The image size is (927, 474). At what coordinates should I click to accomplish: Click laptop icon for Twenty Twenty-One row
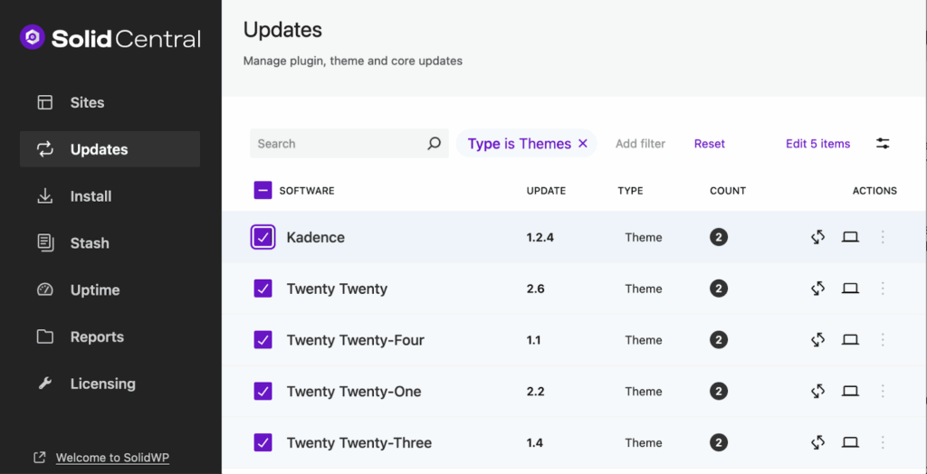(850, 392)
